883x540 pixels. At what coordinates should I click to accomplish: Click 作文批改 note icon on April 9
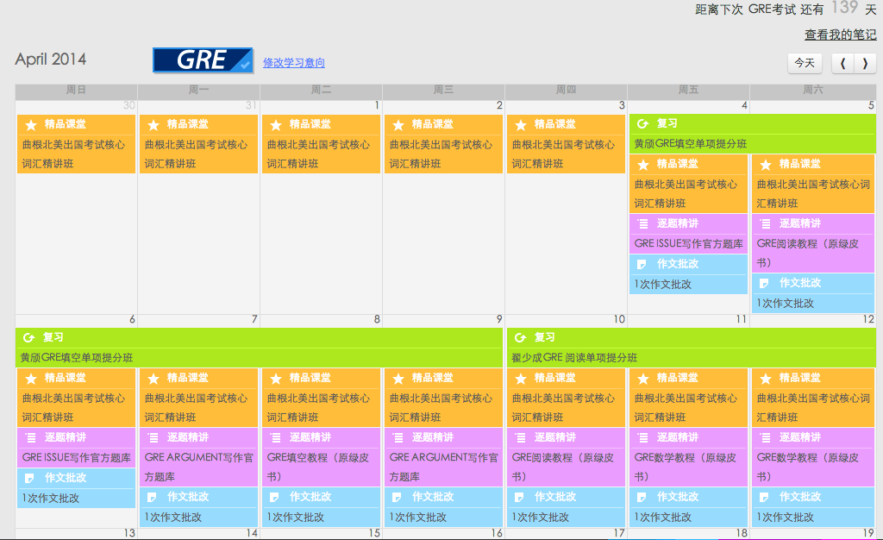pyautogui.click(x=397, y=497)
